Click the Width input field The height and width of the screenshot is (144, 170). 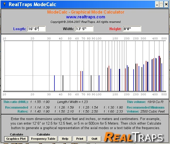84,29
